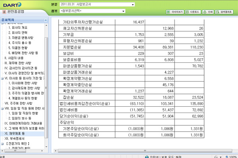This screenshot has width=238, height=158.
Task: Click left arrow of tree horizontal scrollbar
Action: coord(2,151)
